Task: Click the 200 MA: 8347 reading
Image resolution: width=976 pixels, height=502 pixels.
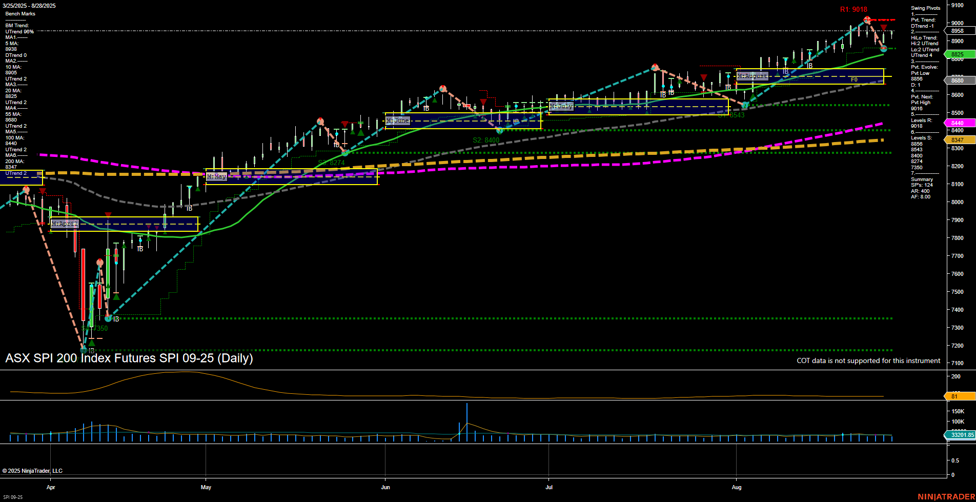Action: click(x=15, y=165)
